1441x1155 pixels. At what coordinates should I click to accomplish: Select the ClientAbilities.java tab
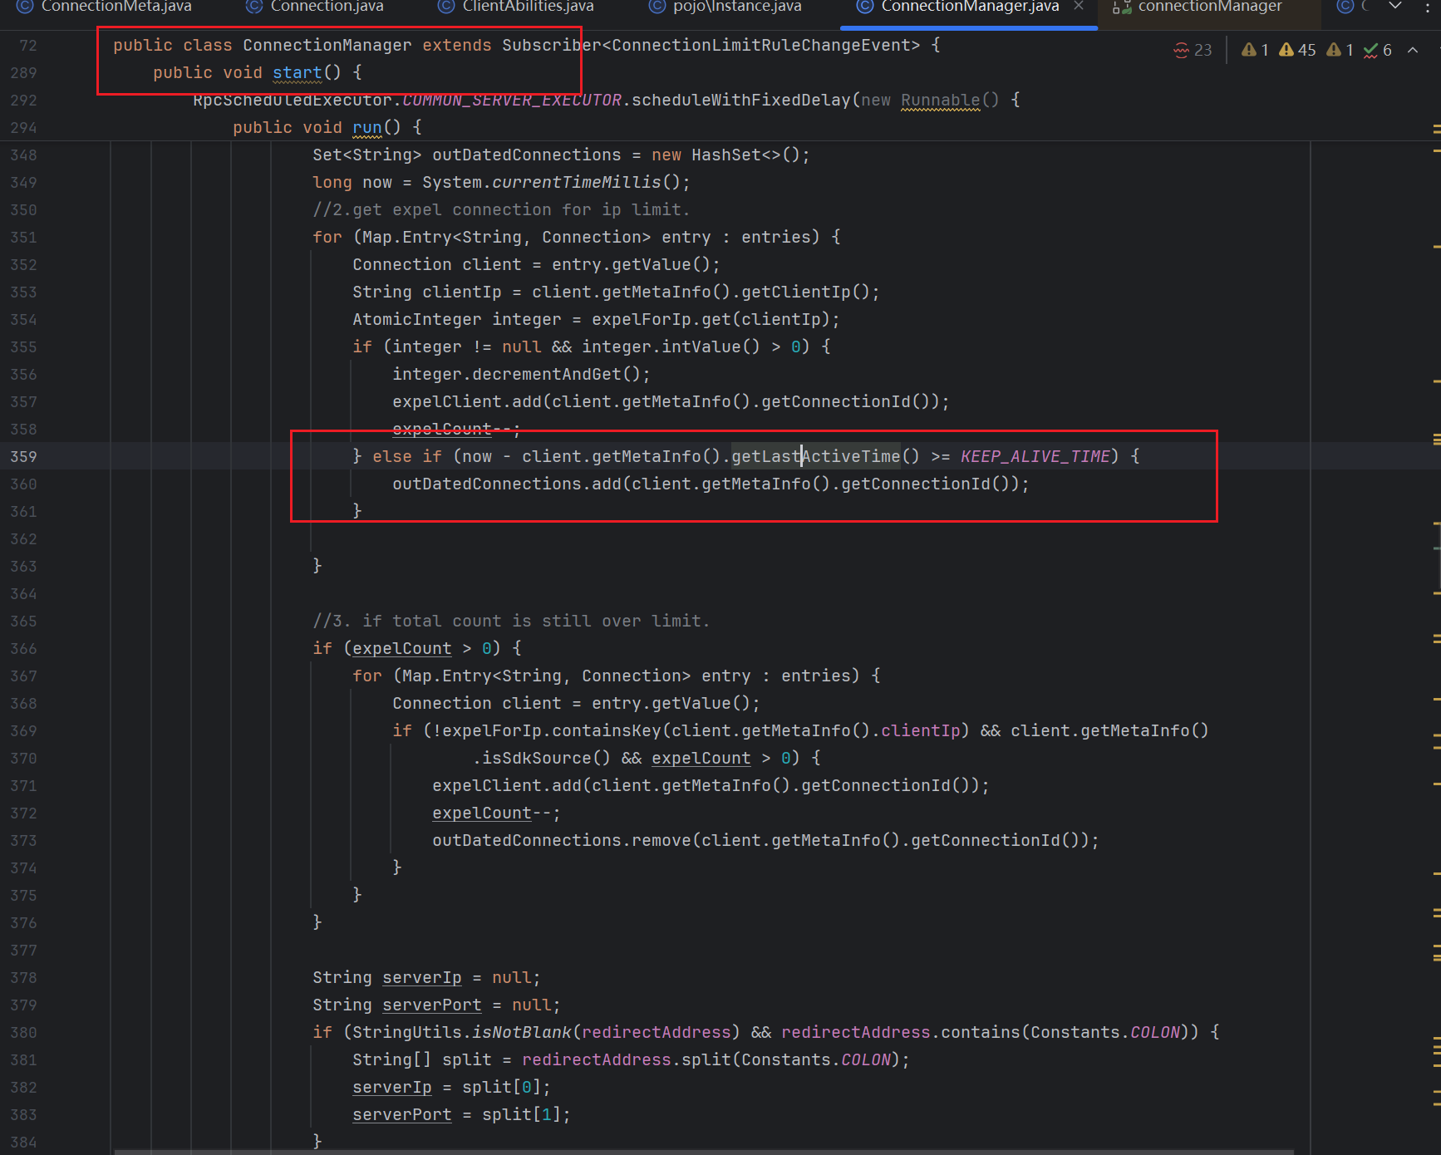[528, 7]
